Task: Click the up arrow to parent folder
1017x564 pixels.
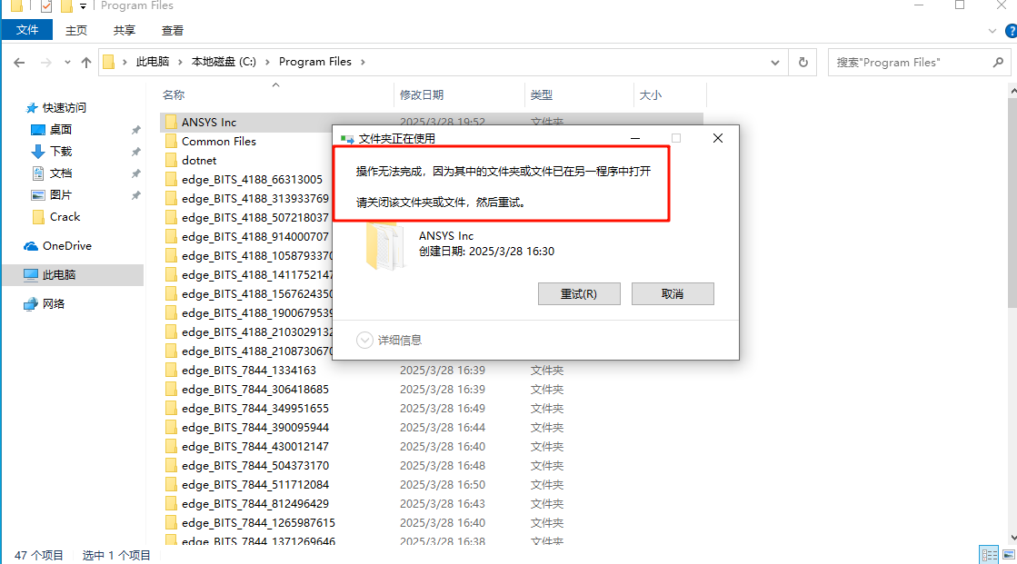Action: (x=86, y=62)
